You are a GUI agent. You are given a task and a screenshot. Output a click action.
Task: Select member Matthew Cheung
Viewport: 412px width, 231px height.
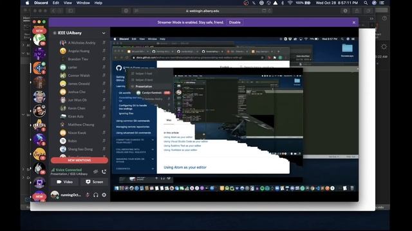coord(82,124)
